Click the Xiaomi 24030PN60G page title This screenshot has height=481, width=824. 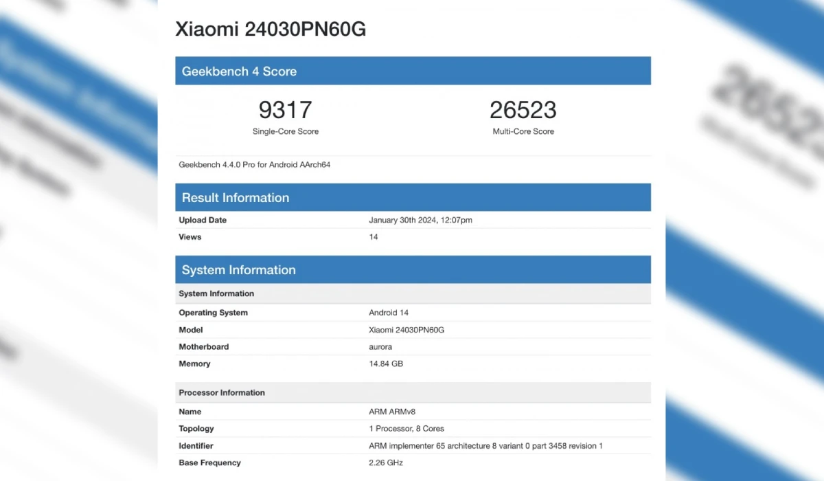[270, 29]
